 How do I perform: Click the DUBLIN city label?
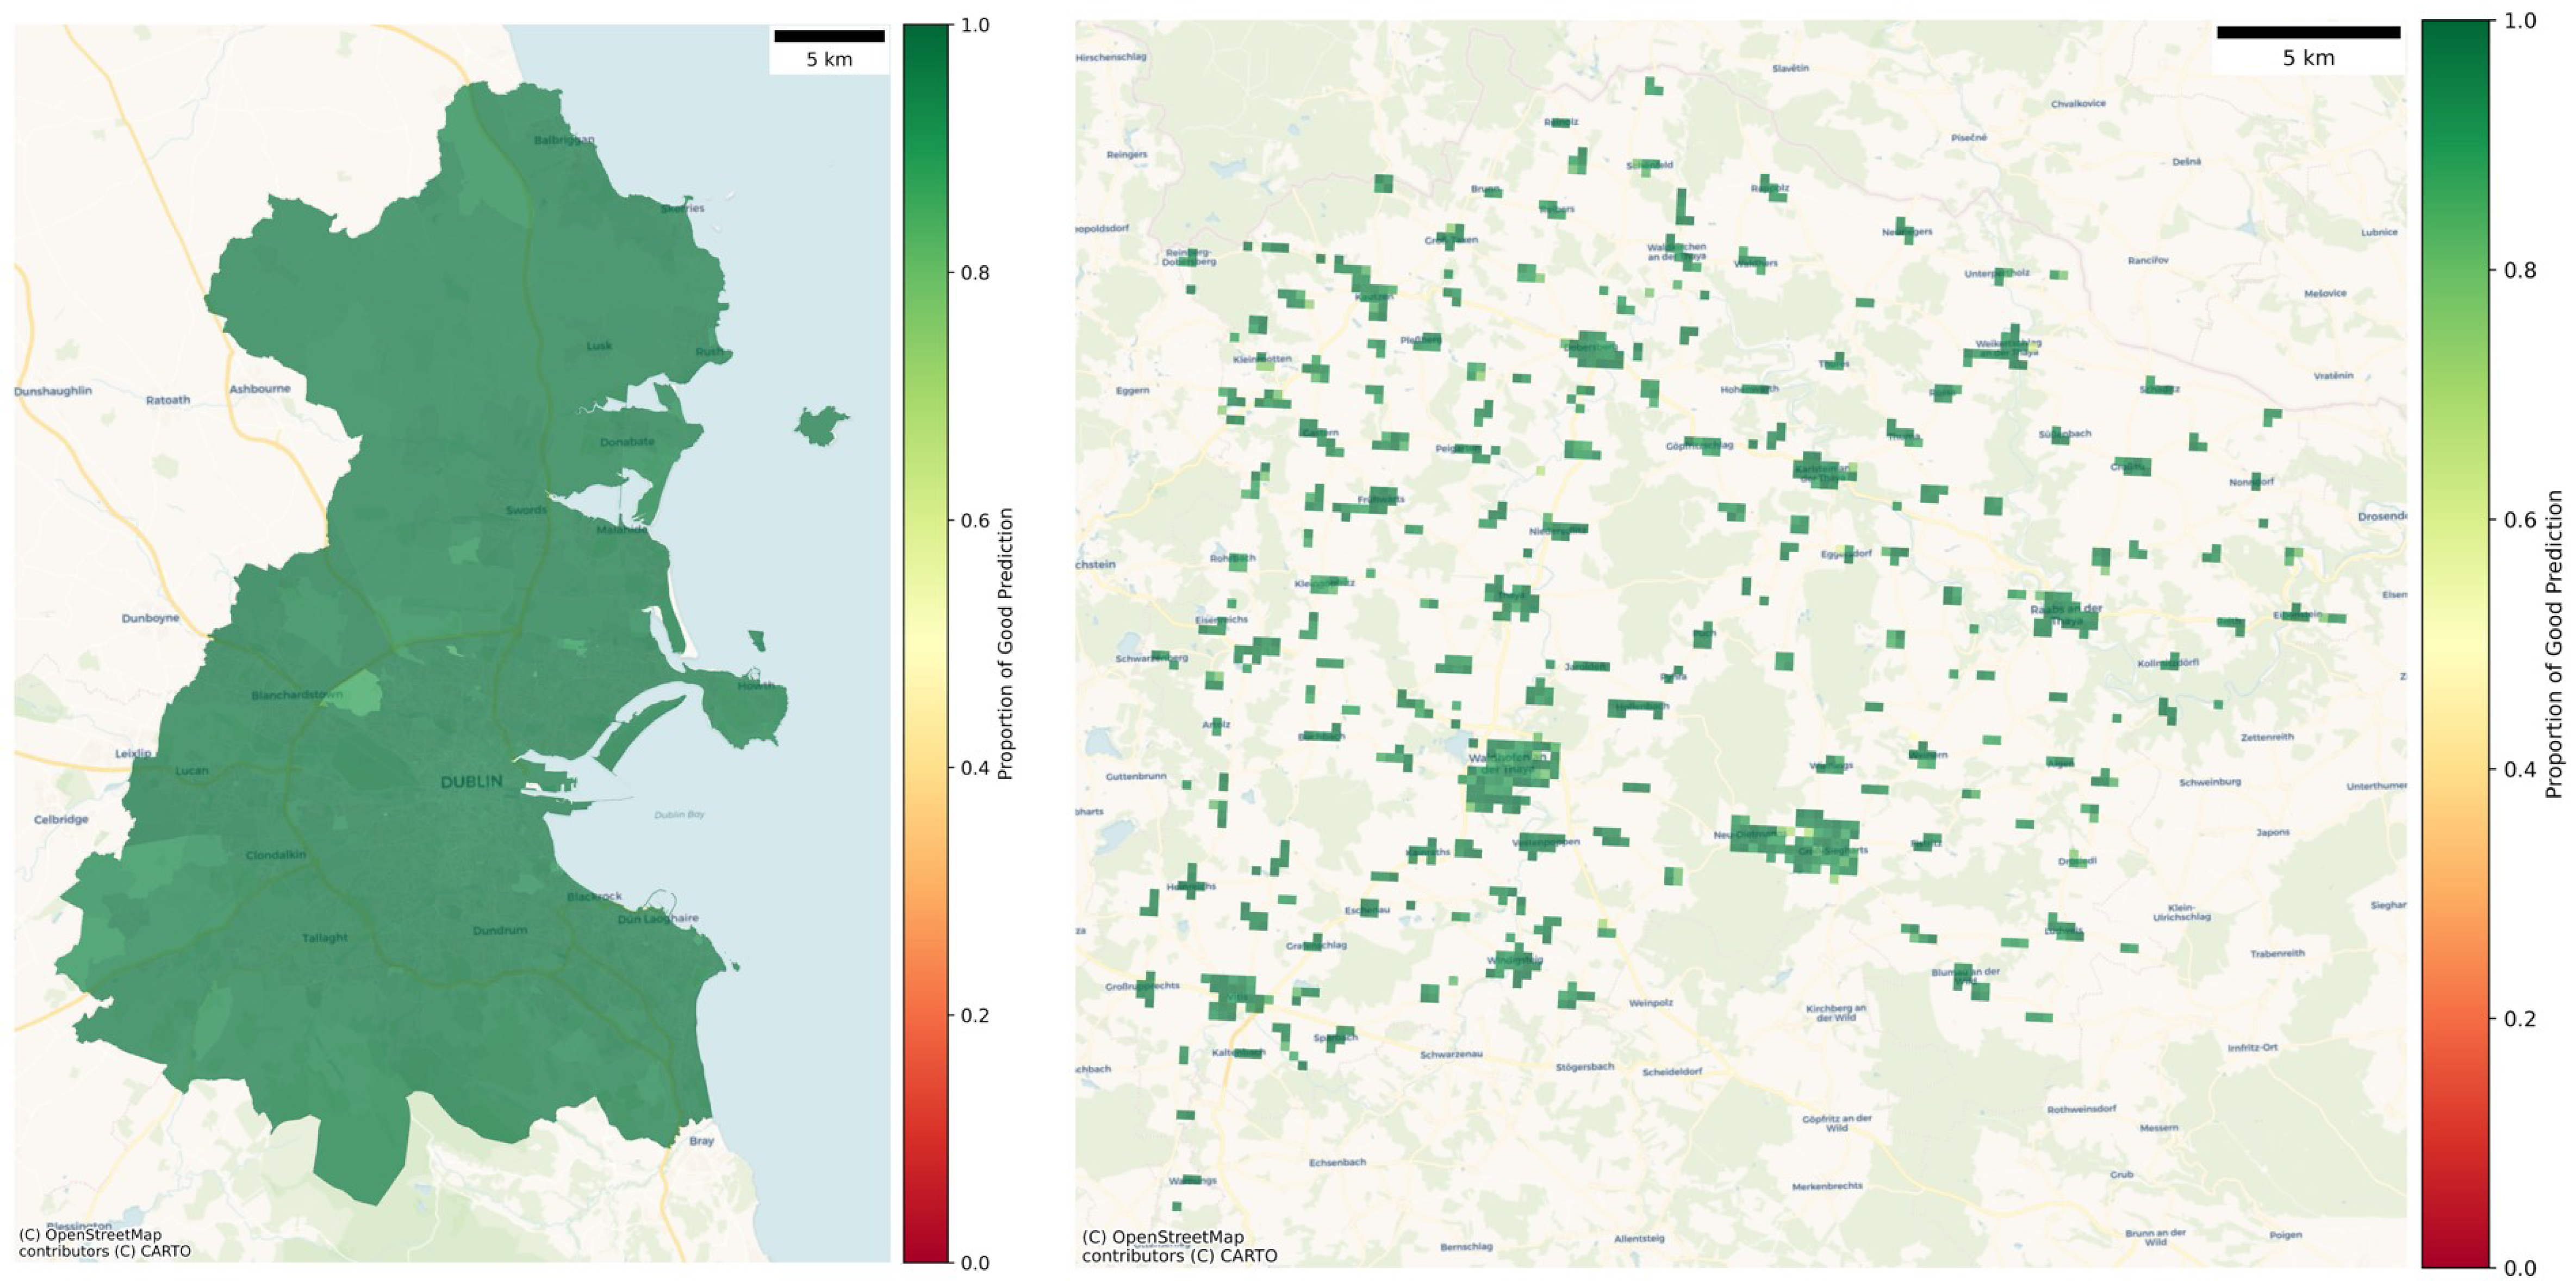[x=471, y=781]
